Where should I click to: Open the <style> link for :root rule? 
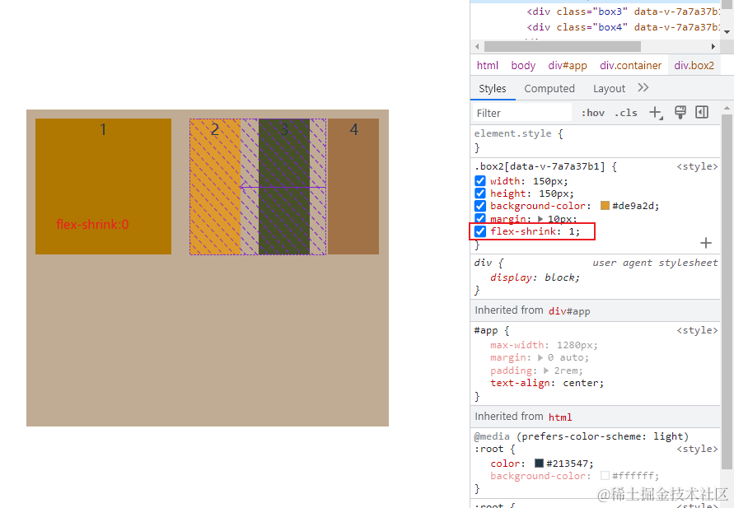[697, 449]
